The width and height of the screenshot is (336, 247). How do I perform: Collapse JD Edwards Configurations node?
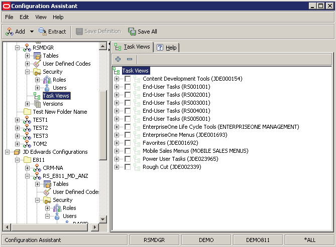coord(7,152)
